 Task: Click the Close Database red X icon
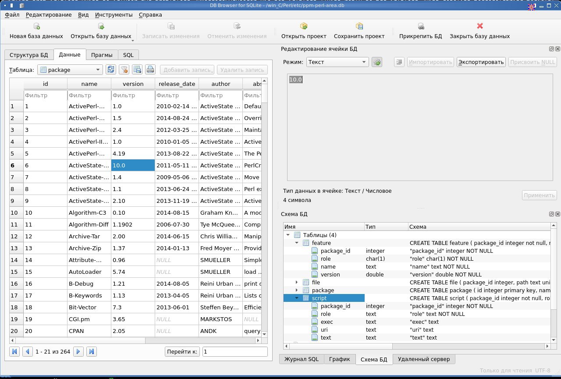(x=479, y=26)
